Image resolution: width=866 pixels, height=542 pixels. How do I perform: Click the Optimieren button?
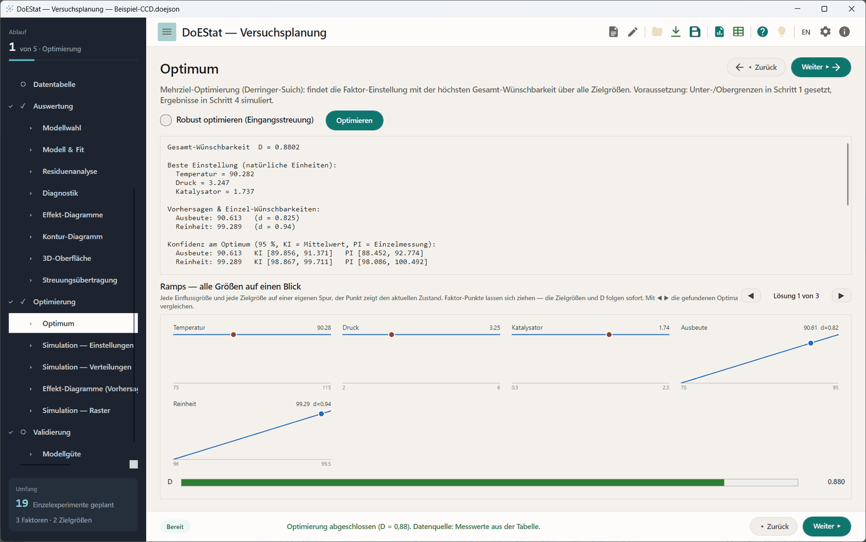pyautogui.click(x=355, y=121)
